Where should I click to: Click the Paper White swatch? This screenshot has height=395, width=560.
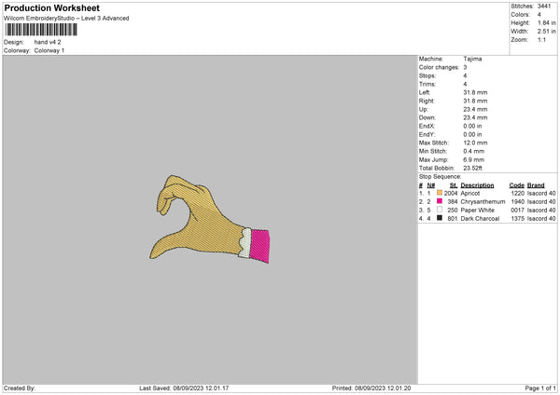click(440, 210)
